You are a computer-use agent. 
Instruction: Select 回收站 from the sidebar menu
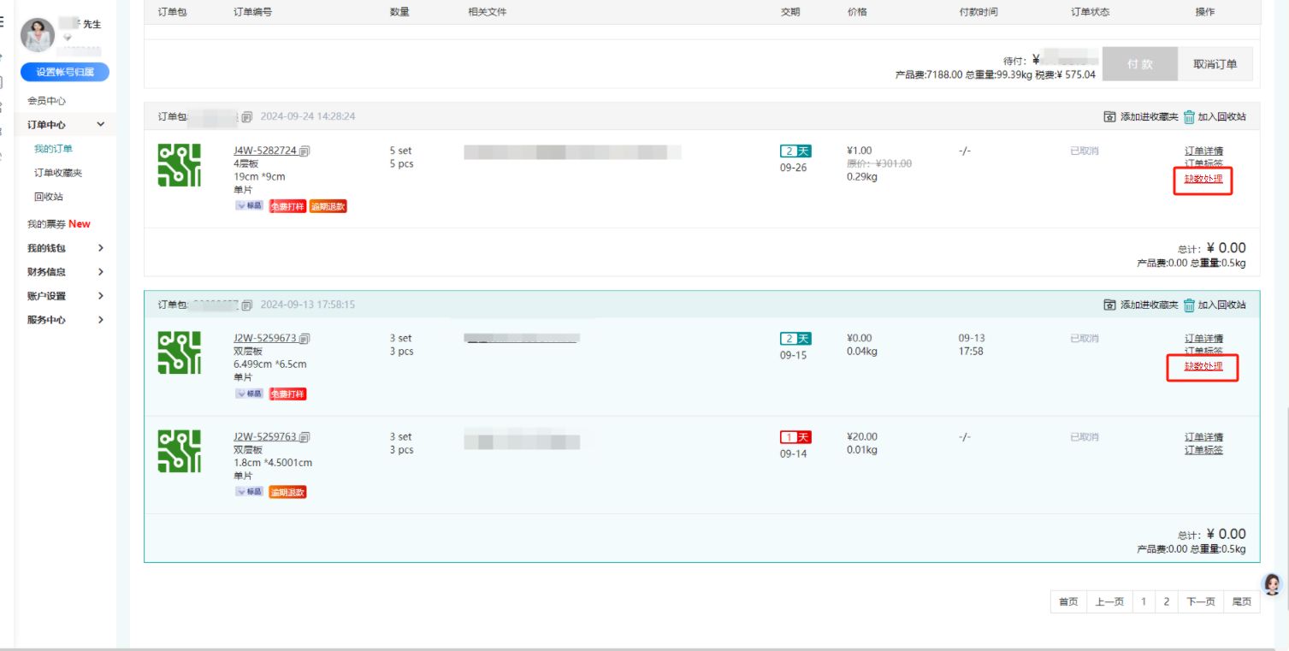pos(49,197)
